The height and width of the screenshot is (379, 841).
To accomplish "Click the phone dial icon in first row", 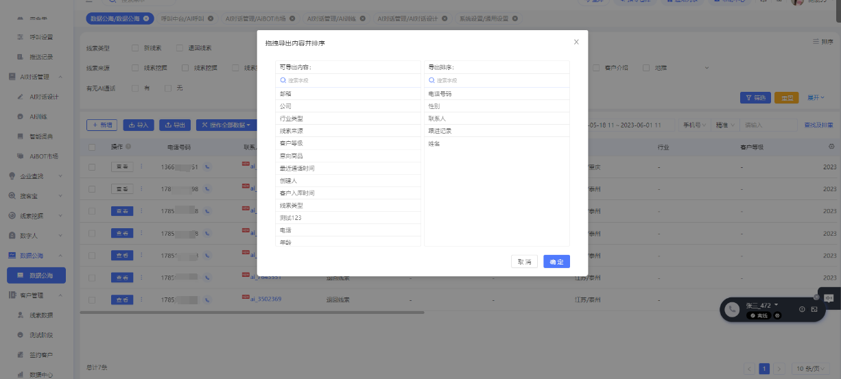I will [x=206, y=167].
